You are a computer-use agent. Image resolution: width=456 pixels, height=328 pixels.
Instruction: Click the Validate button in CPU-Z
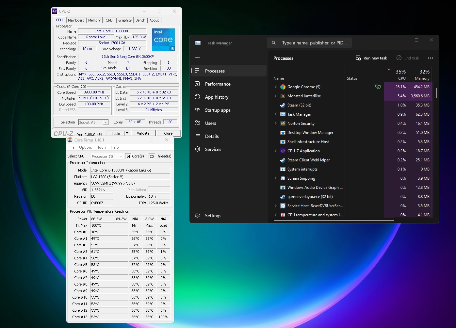[143, 133]
